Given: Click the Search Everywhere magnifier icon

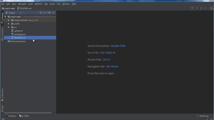Looking at the screenshot, I should (211, 8).
